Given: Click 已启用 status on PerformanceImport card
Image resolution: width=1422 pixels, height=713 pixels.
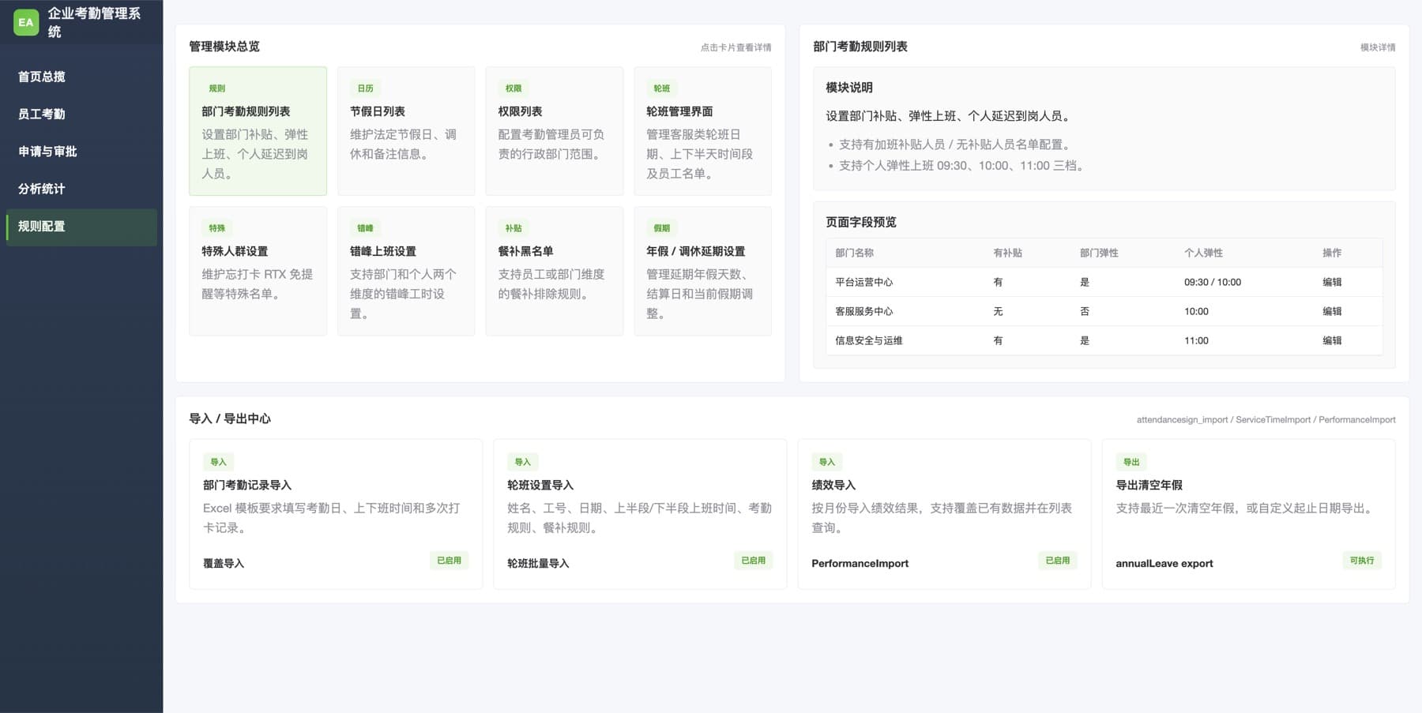Looking at the screenshot, I should click(x=1057, y=561).
